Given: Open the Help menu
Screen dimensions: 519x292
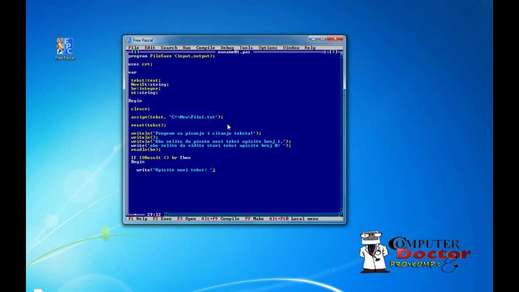Looking at the screenshot, I should [310, 48].
